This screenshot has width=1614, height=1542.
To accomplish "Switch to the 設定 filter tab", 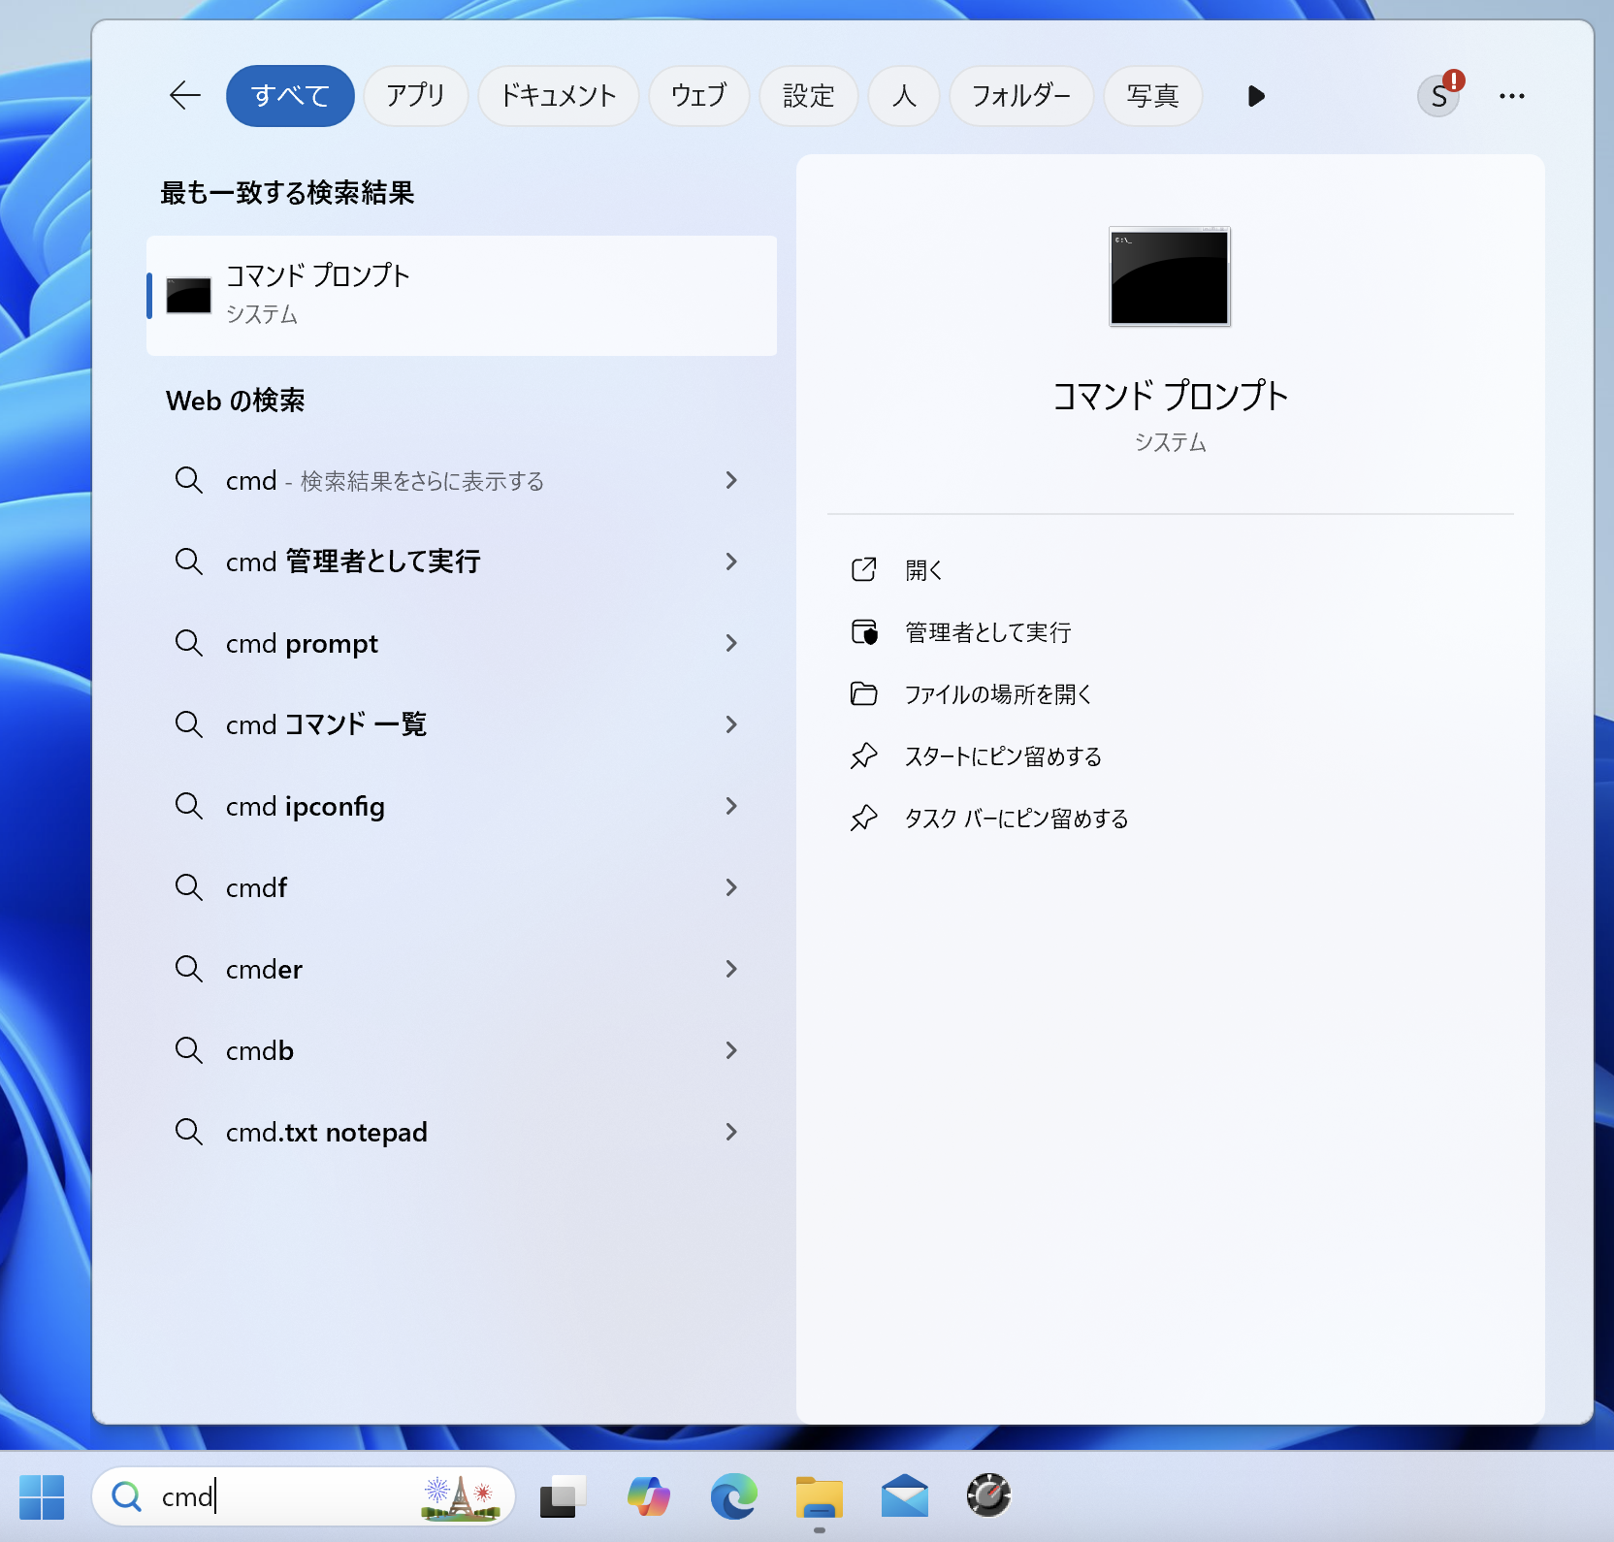I will coord(808,95).
